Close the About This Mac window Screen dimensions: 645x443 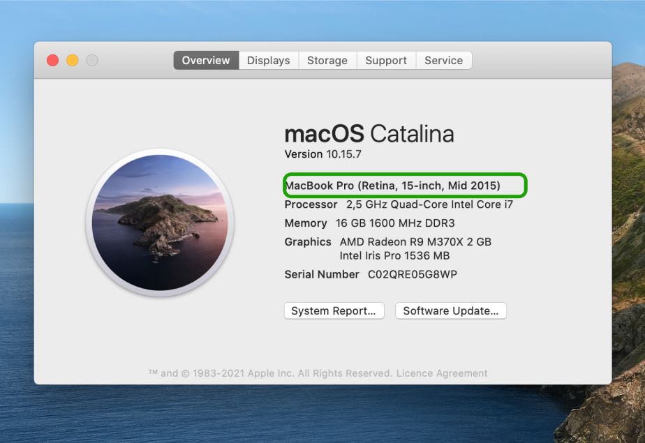[x=52, y=61]
